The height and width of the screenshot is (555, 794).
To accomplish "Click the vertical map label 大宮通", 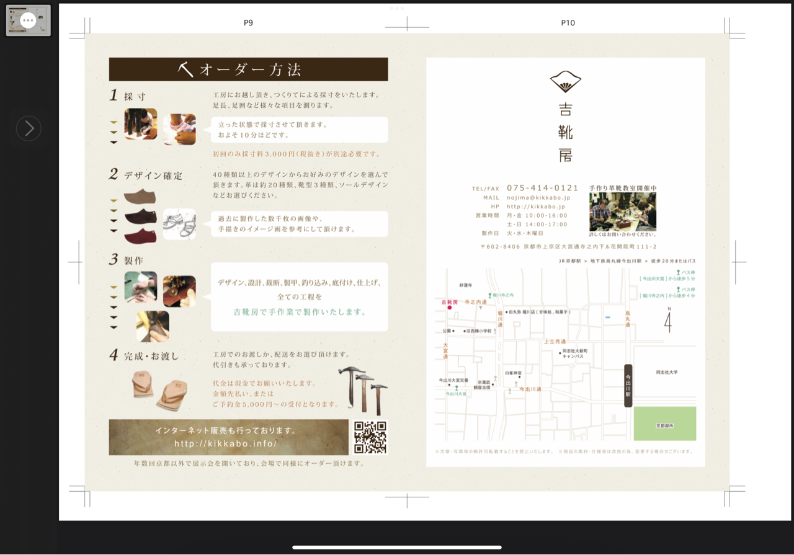I will (445, 351).
